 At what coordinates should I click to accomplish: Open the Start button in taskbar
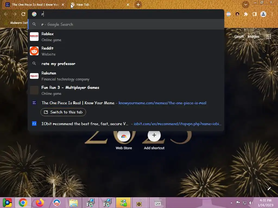[7, 203]
